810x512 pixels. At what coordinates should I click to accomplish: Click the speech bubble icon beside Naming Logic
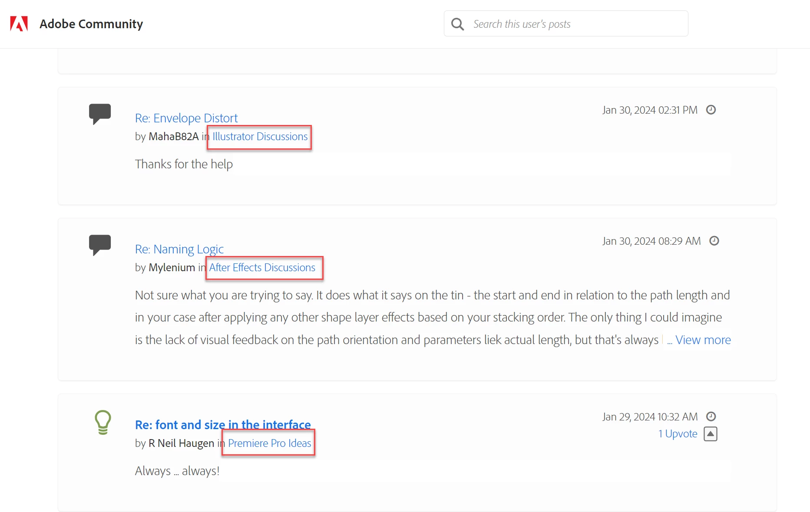[100, 245]
